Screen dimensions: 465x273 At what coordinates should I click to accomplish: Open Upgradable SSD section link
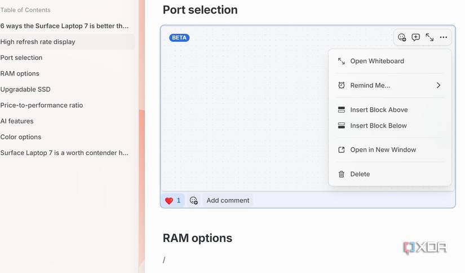click(25, 90)
